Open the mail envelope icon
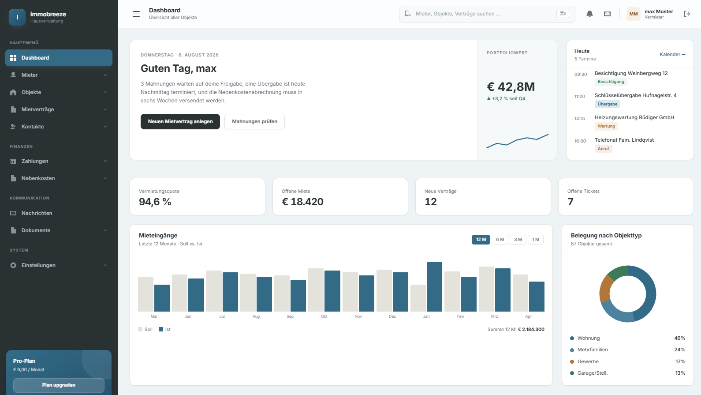 click(607, 14)
